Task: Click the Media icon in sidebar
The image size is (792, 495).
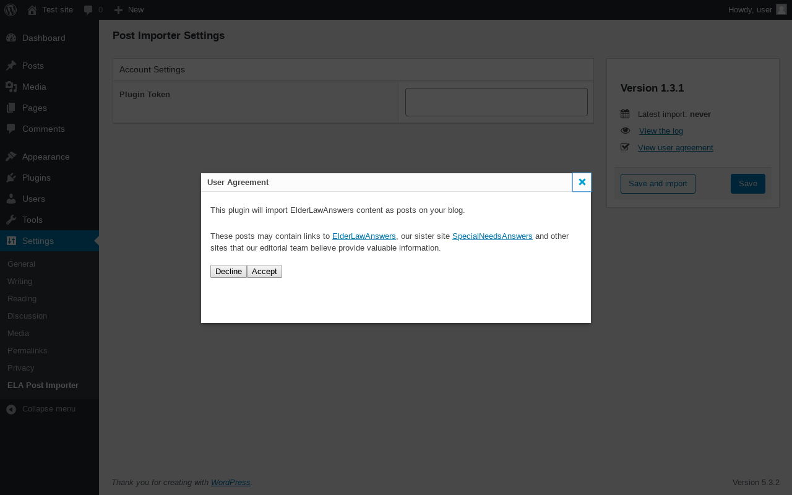Action: pos(11,87)
